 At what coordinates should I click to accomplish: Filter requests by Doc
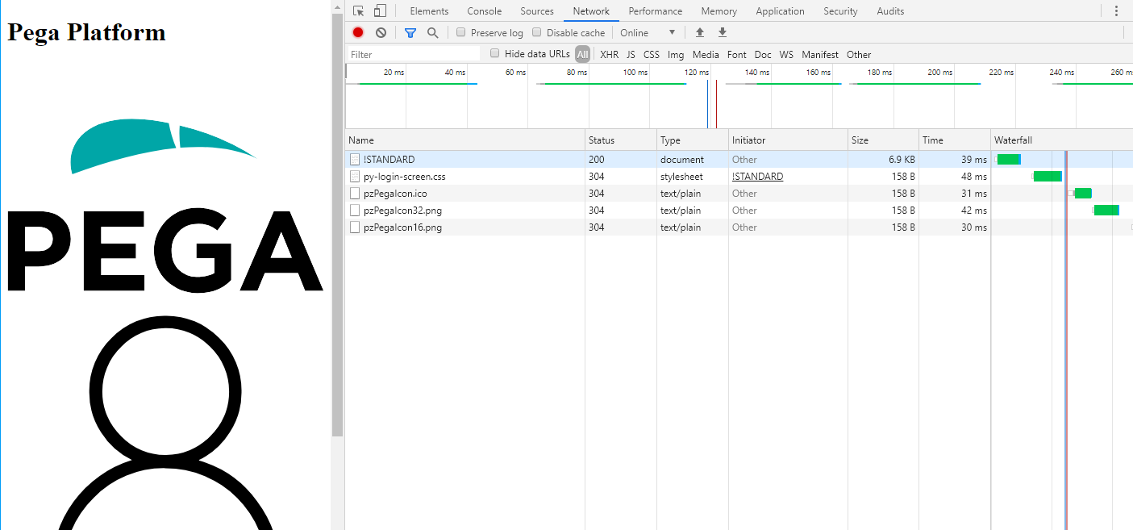[763, 55]
